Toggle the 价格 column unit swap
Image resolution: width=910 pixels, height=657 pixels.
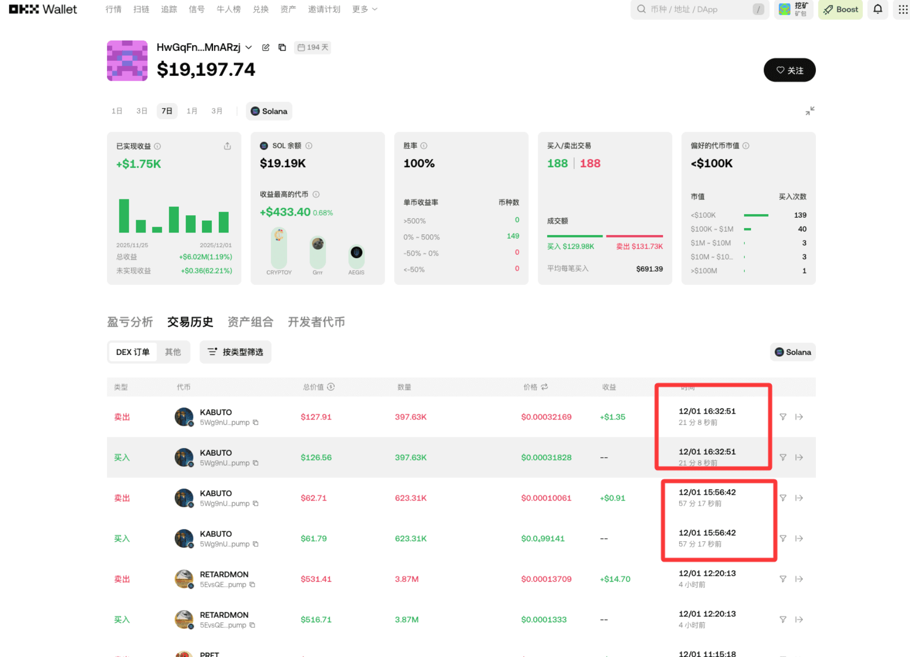(545, 387)
